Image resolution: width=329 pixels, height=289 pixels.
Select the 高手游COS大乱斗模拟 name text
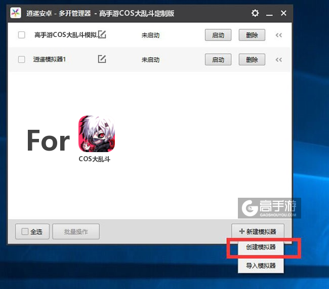66,34
